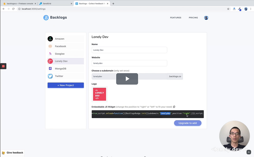Screen dimensions: 254x157
Task: Click the pen extension icon in toolbar
Action: pos(240,9)
